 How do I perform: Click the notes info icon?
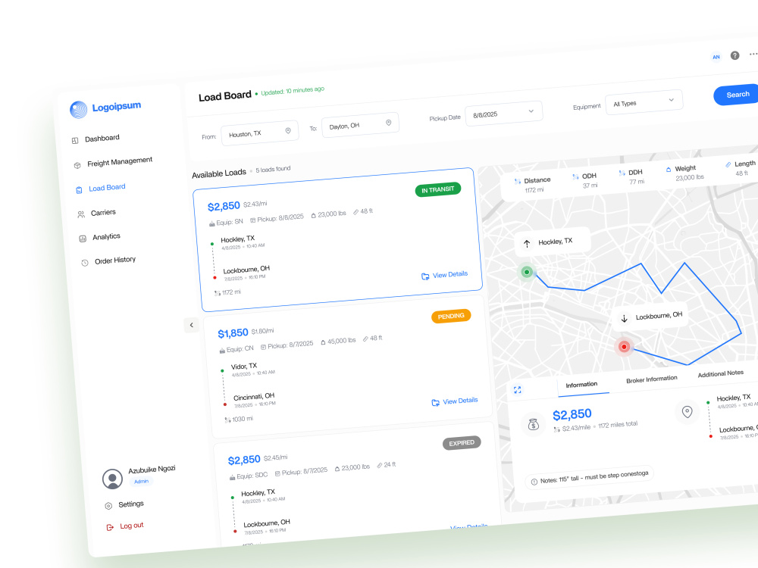click(x=534, y=482)
